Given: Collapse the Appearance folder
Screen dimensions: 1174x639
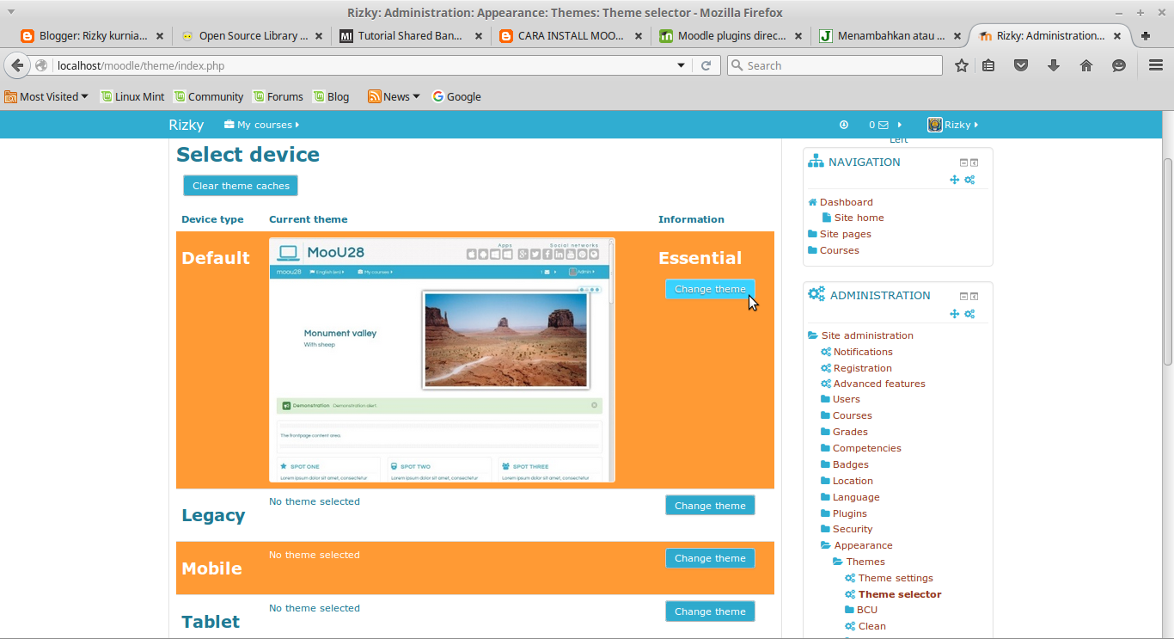Looking at the screenshot, I should (x=826, y=545).
